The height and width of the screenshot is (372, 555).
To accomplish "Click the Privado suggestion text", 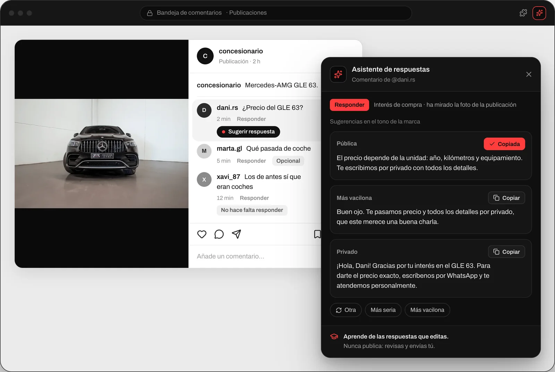I will (413, 276).
